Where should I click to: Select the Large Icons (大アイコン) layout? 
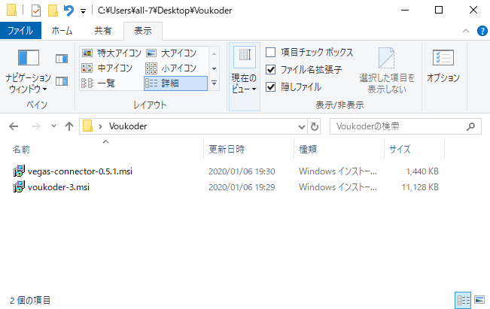tap(172, 53)
